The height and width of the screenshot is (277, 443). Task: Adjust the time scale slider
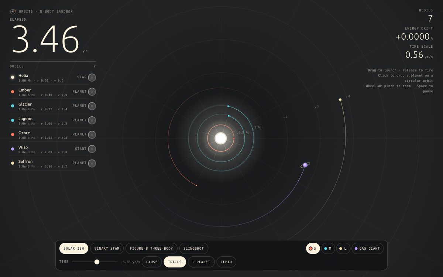[x=95, y=262]
